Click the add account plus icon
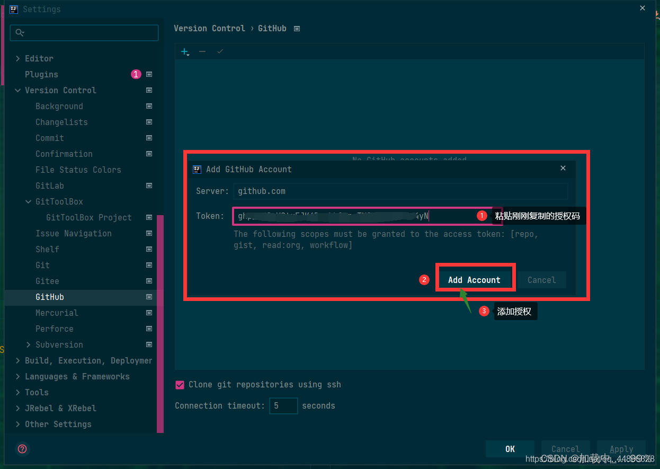 184,51
